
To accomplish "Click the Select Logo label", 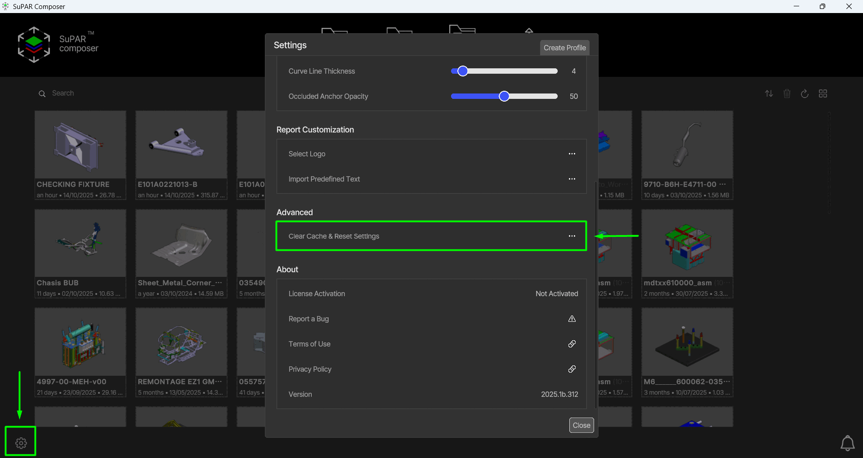I will [307, 154].
